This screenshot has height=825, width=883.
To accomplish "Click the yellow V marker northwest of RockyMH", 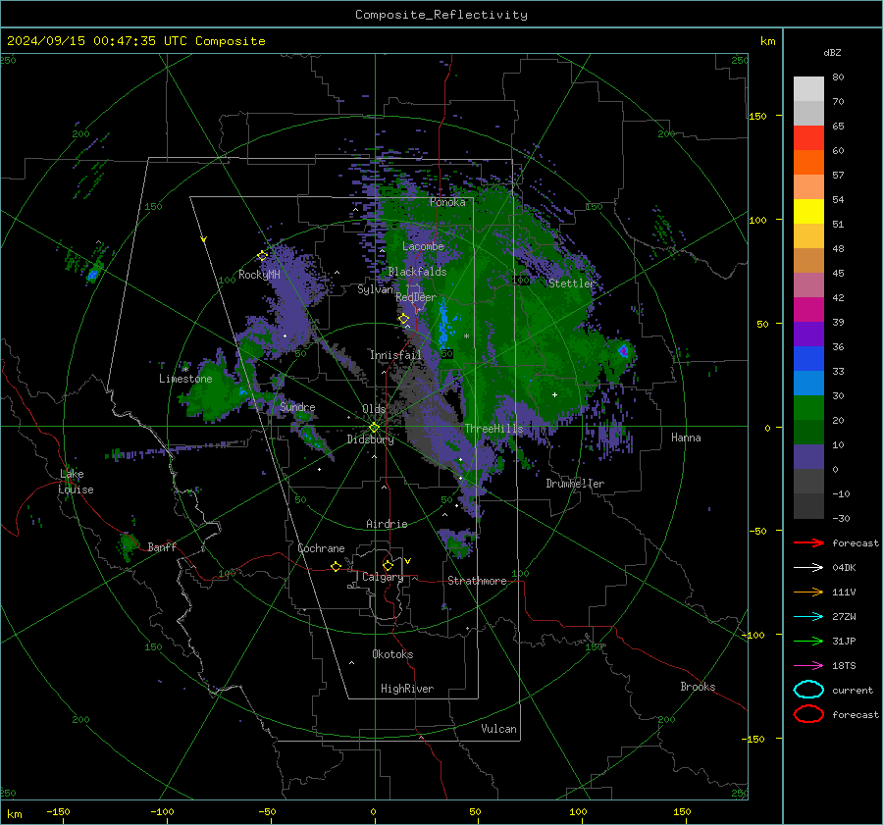I will tap(204, 240).
